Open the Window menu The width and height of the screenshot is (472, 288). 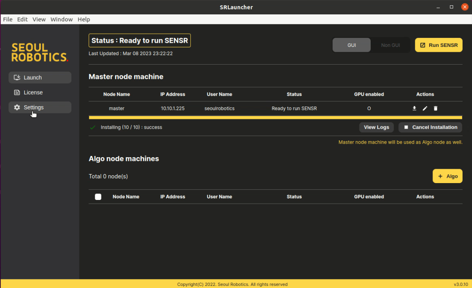[61, 19]
